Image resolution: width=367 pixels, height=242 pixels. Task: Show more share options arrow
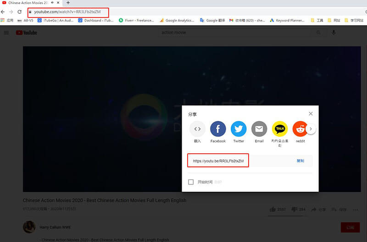311,129
